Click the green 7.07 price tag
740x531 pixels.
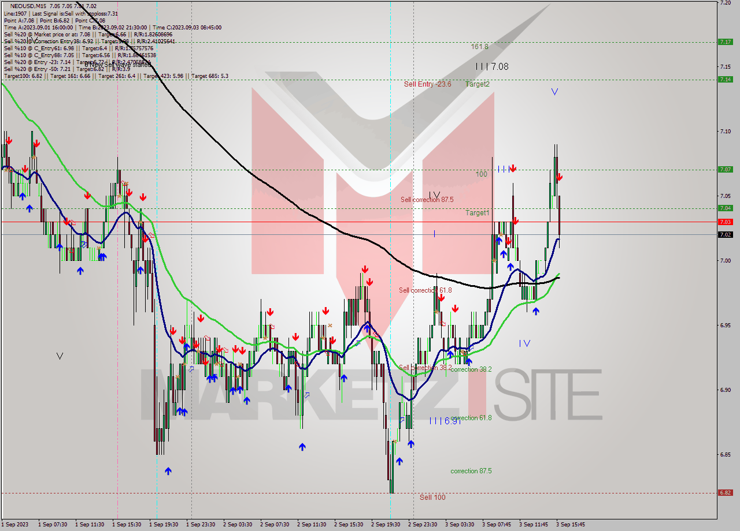point(724,169)
